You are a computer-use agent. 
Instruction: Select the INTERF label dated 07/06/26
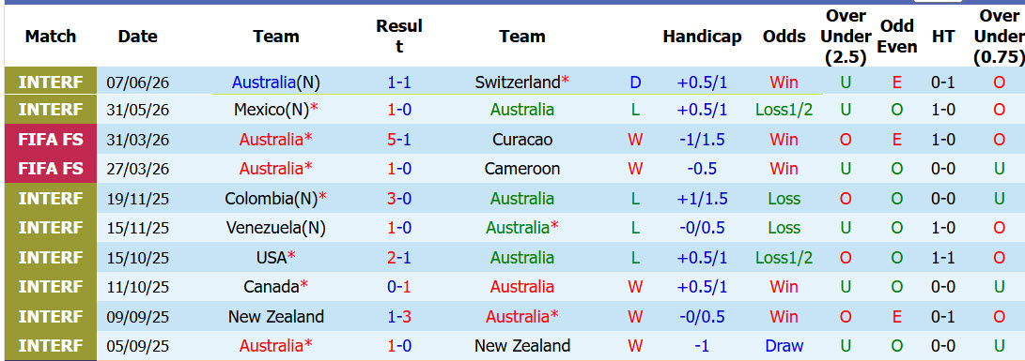51,83
